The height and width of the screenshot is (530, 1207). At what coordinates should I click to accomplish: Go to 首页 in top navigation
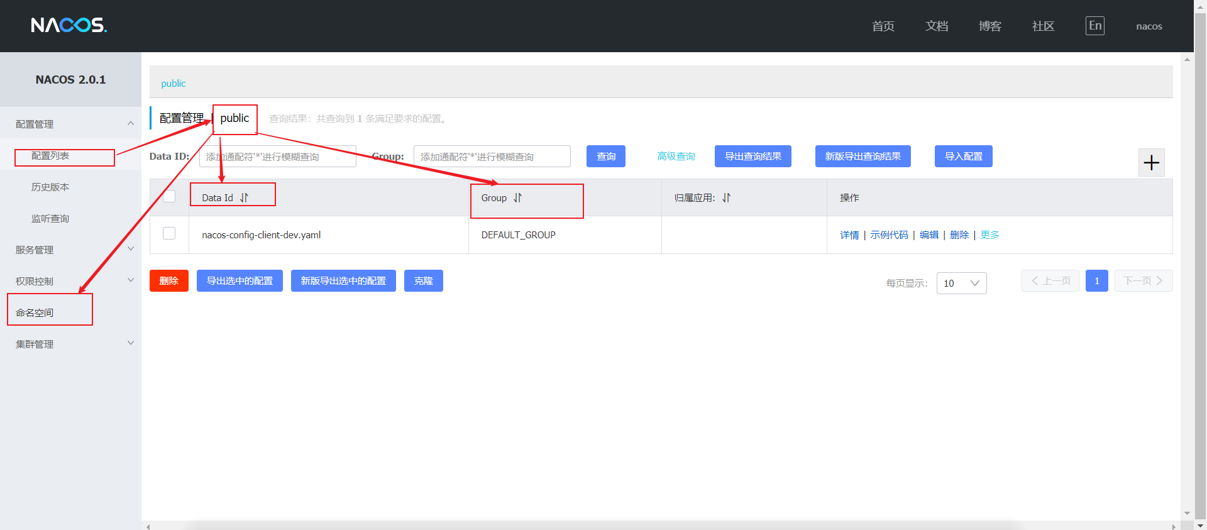pyautogui.click(x=883, y=26)
